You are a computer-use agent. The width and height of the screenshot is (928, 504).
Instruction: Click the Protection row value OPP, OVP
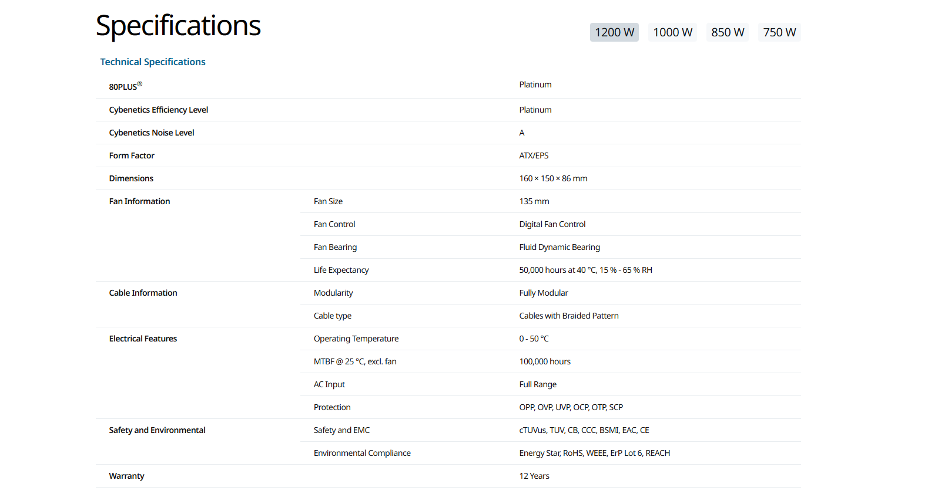coord(571,407)
